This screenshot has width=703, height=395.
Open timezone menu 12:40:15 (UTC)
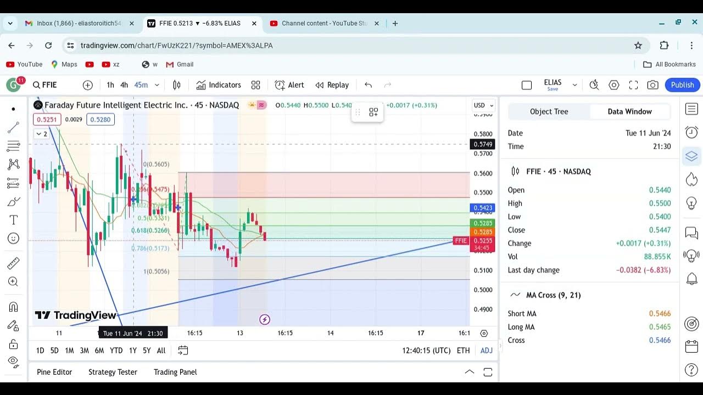click(x=426, y=351)
